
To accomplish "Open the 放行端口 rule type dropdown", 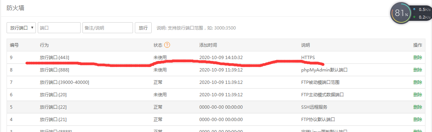I will pos(21,28).
